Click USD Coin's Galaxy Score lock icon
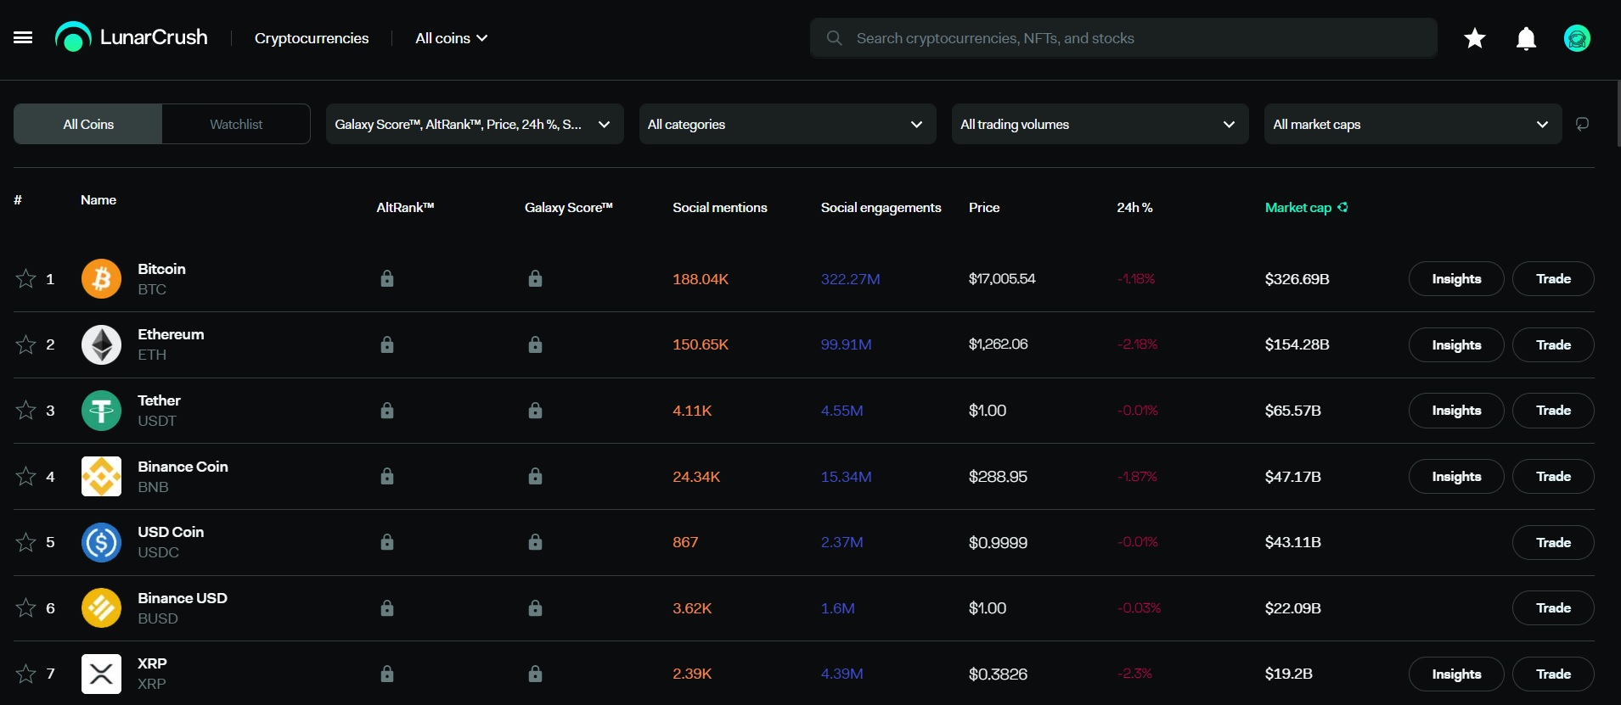Viewport: 1621px width, 705px height. point(535,542)
